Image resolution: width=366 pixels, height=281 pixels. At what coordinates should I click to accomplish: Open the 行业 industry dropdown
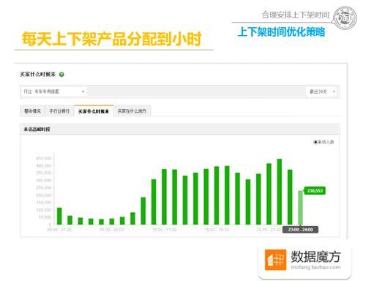[x=53, y=91]
